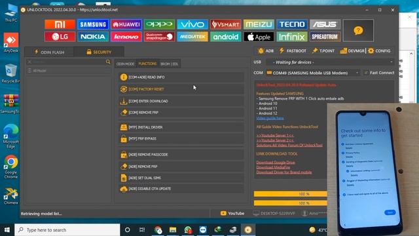Run [ADB] Remove FRP

(x=181, y=167)
